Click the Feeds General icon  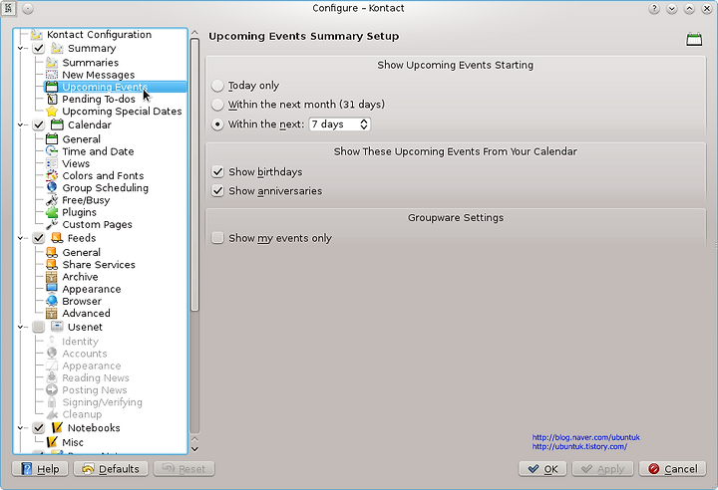click(x=52, y=253)
